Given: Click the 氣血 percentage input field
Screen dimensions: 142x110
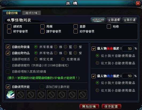Looking at the screenshot, I should click(128, 49).
